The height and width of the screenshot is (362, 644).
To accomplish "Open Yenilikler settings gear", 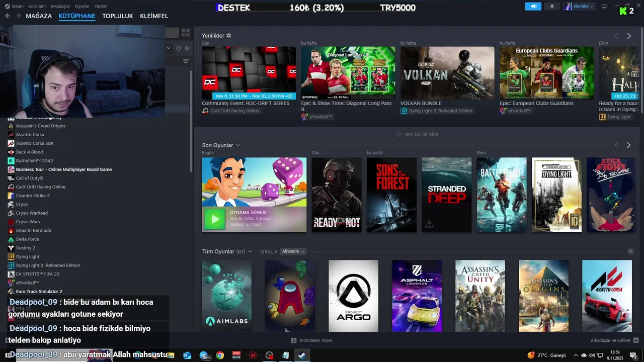I will click(x=229, y=36).
